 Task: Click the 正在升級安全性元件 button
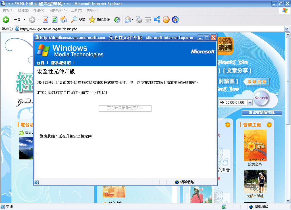[125, 108]
